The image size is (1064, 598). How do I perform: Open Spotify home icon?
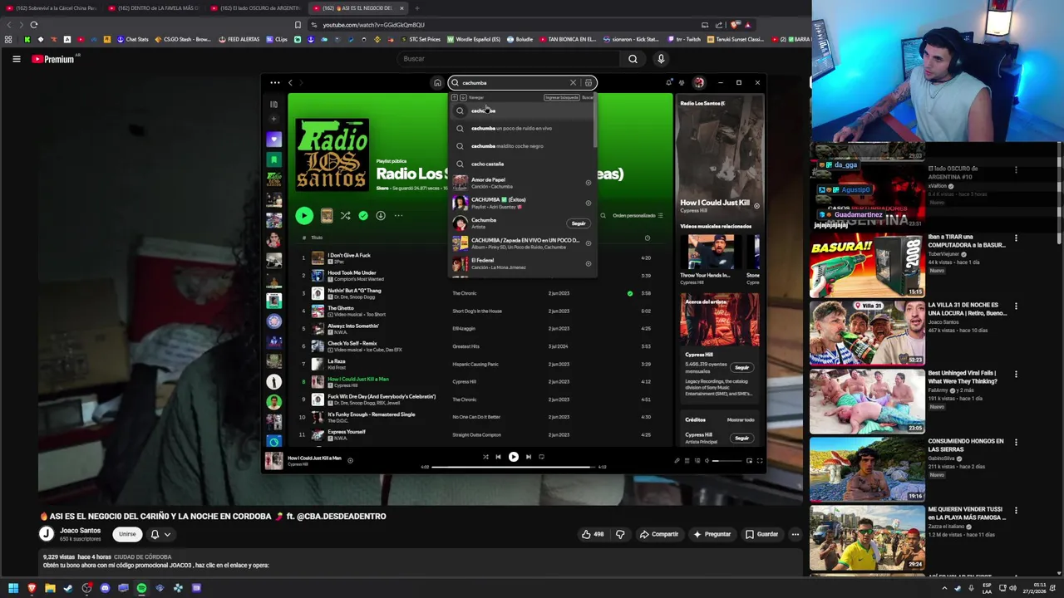click(x=437, y=82)
